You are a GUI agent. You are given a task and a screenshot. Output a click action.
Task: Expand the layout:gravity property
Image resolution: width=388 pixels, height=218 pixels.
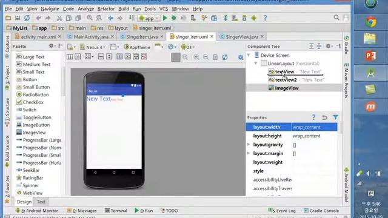tap(249, 144)
